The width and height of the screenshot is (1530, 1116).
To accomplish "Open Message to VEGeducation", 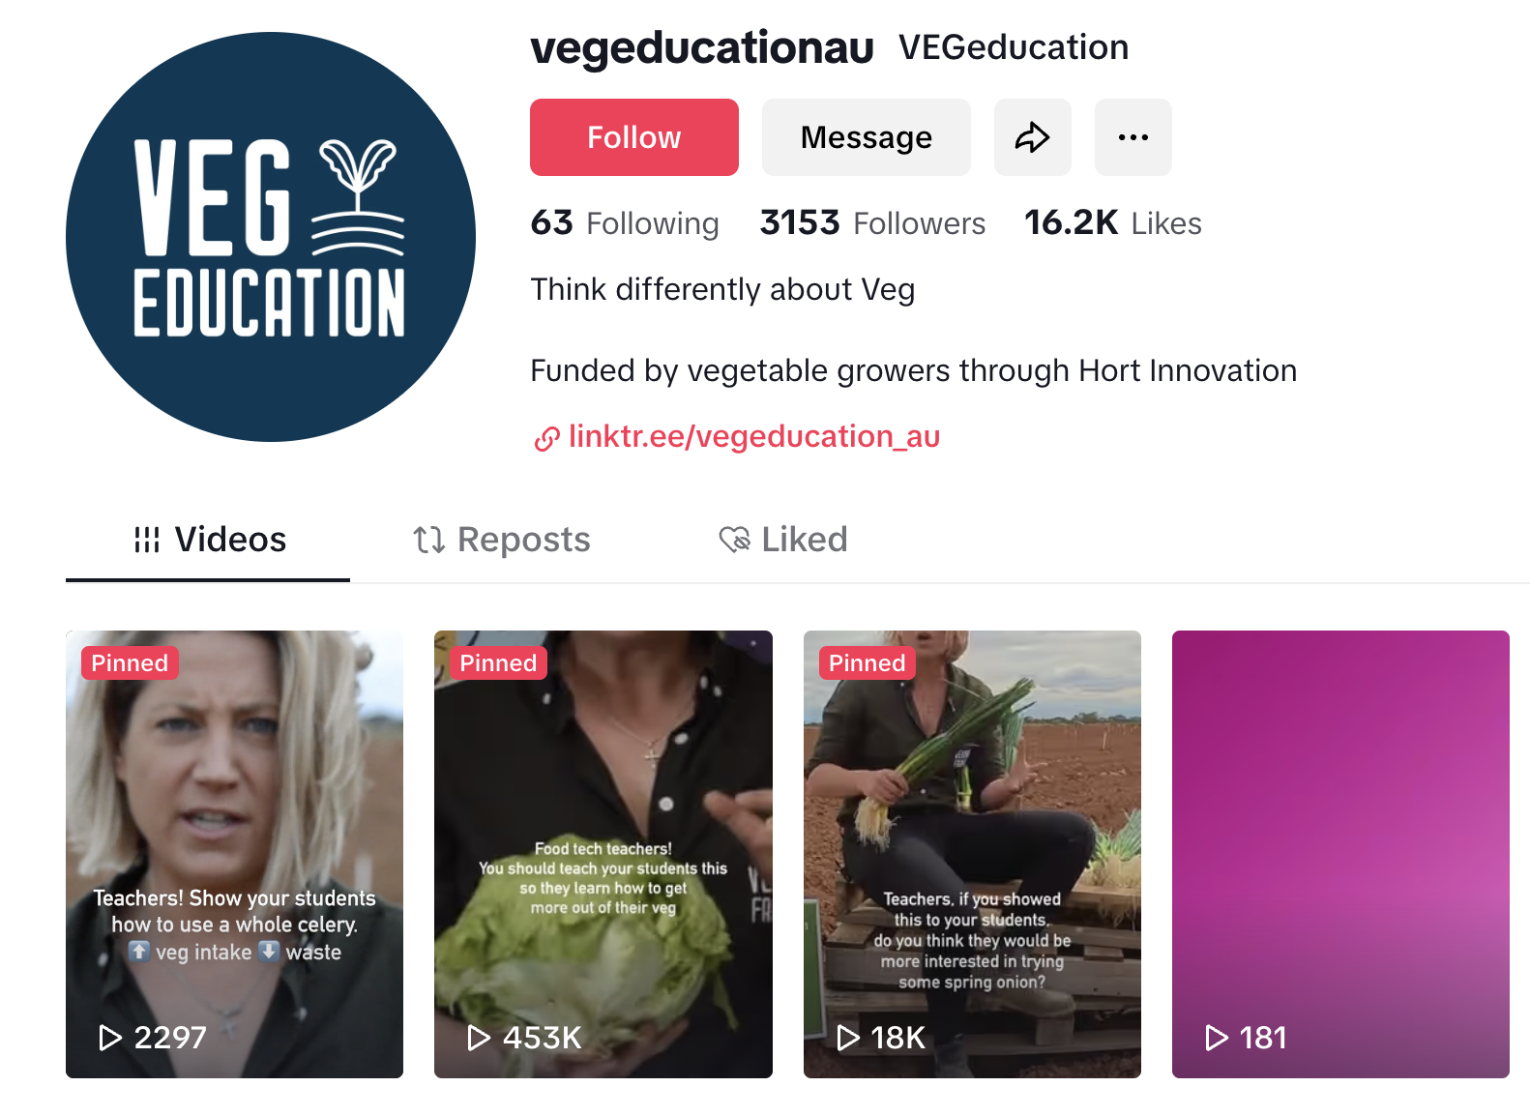I will coord(867,137).
